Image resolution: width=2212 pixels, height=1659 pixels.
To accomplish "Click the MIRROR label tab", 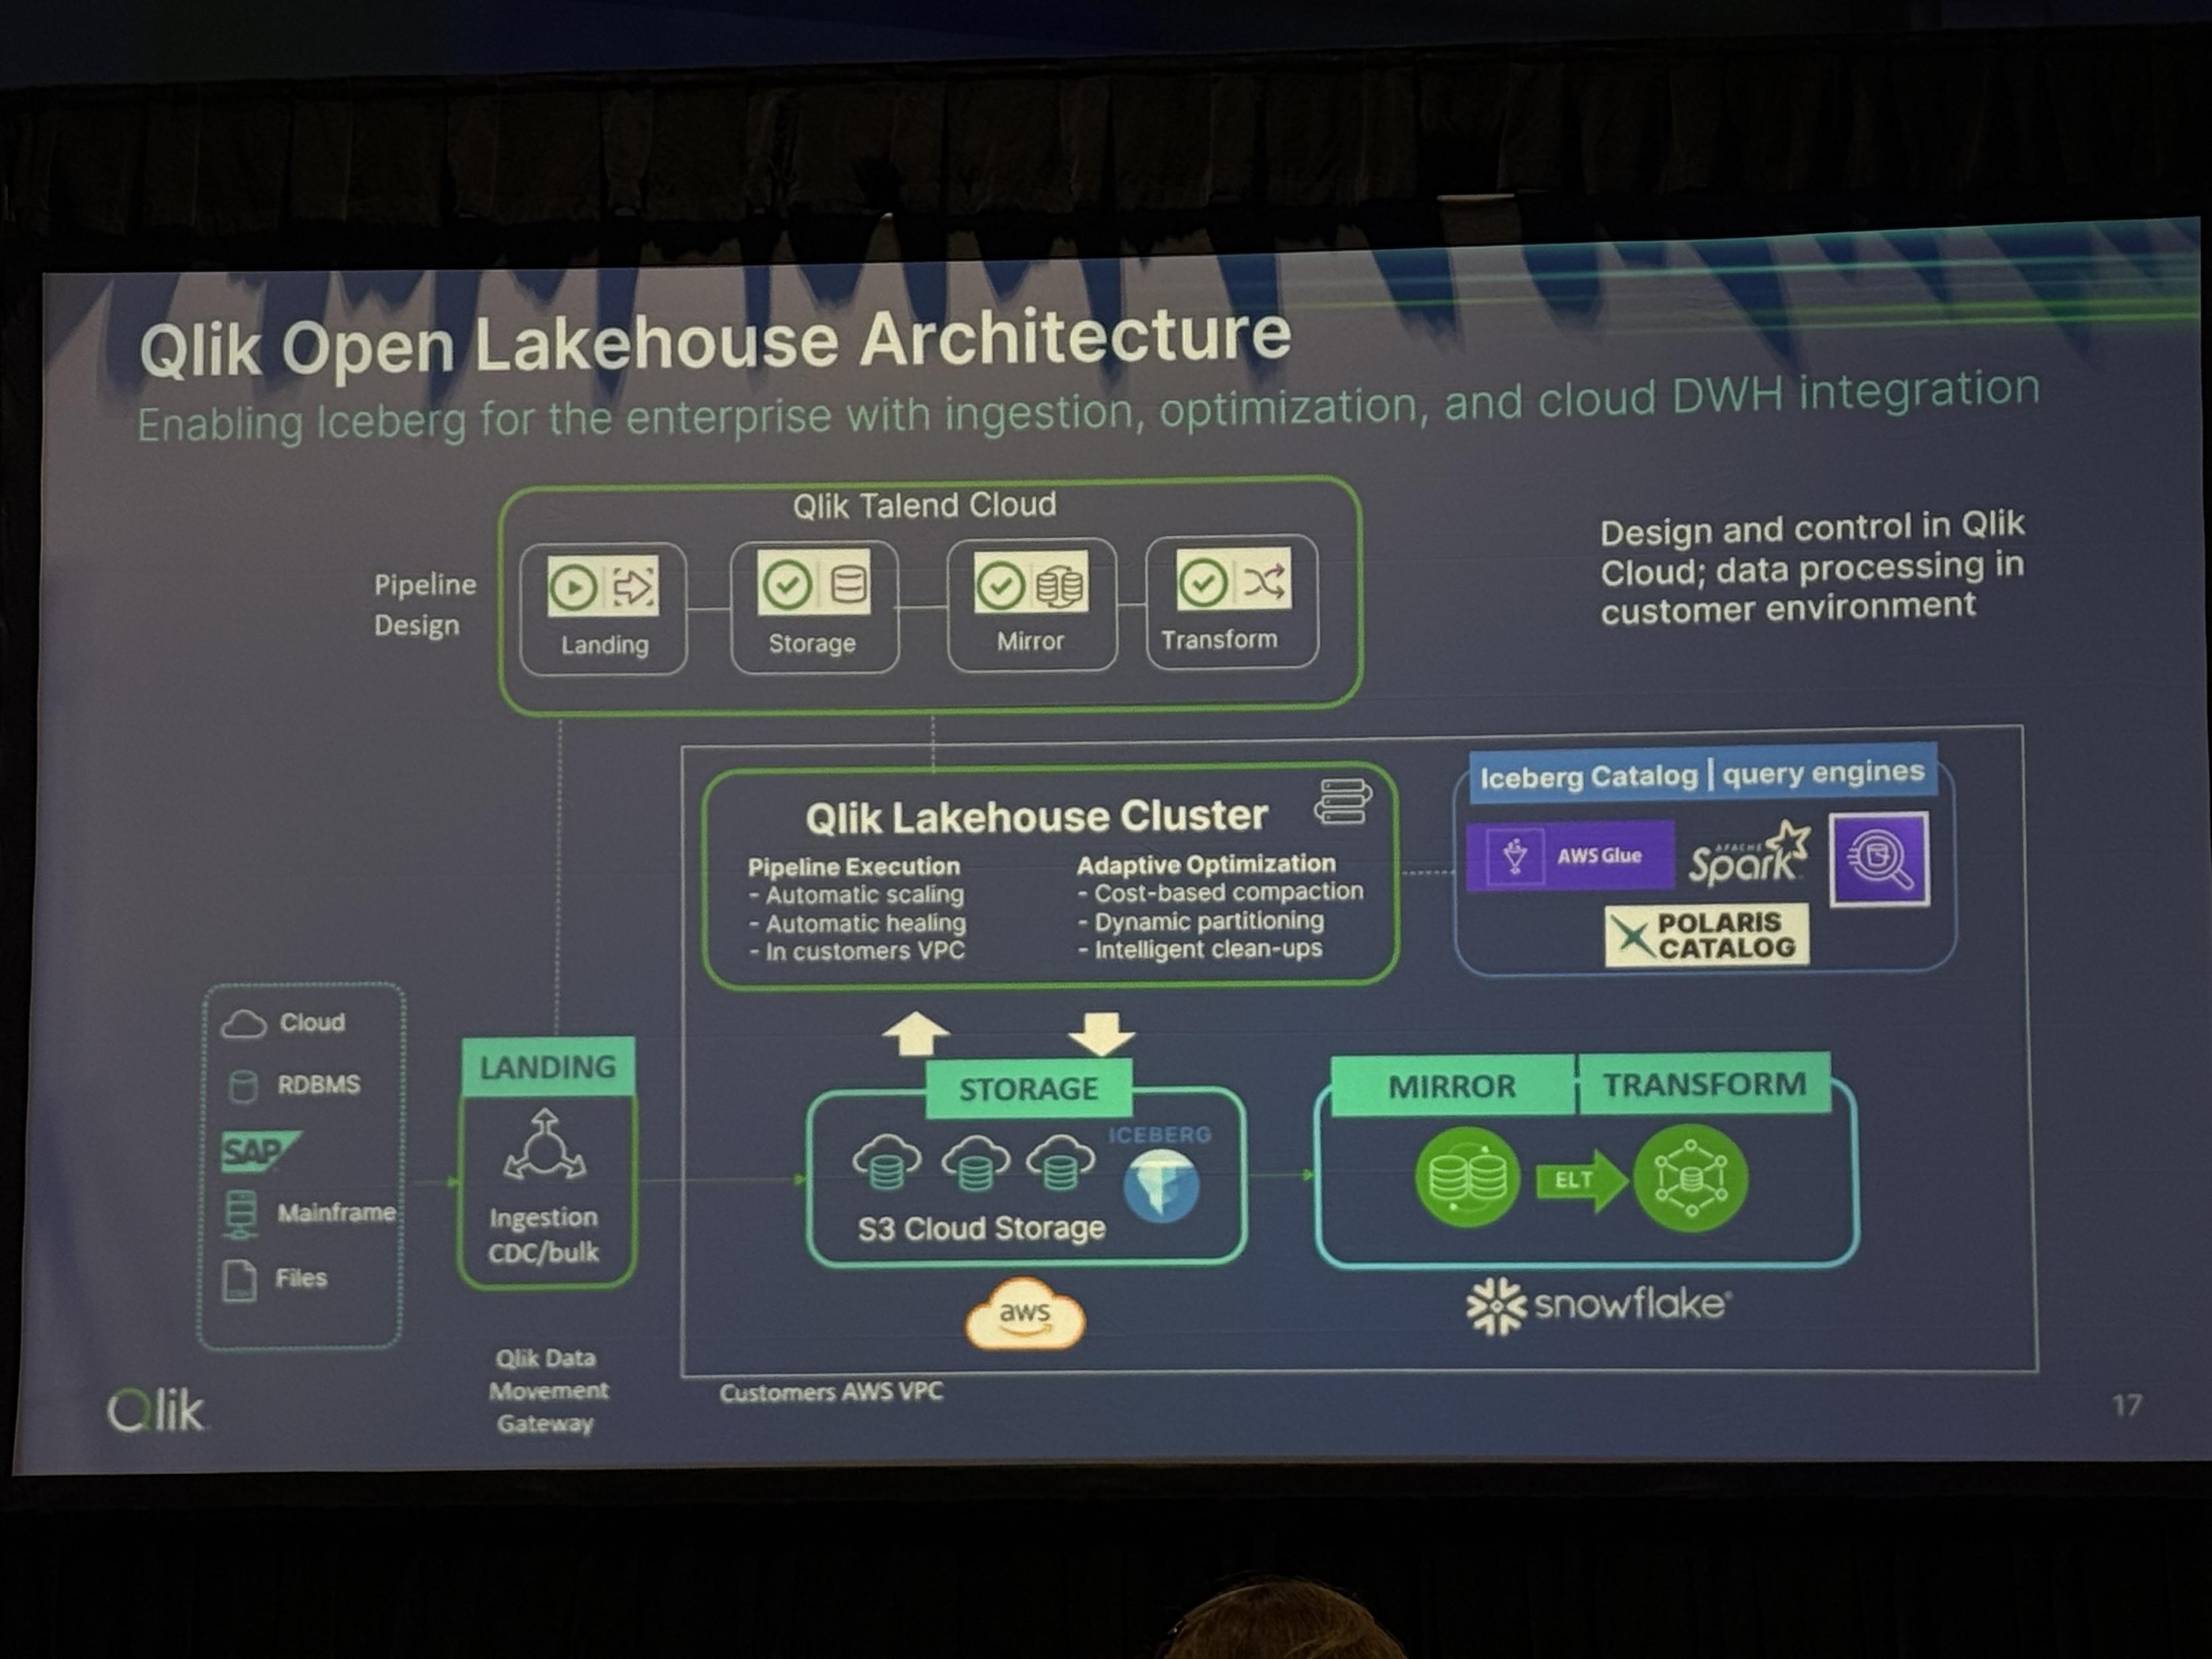I will 1453,1085.
